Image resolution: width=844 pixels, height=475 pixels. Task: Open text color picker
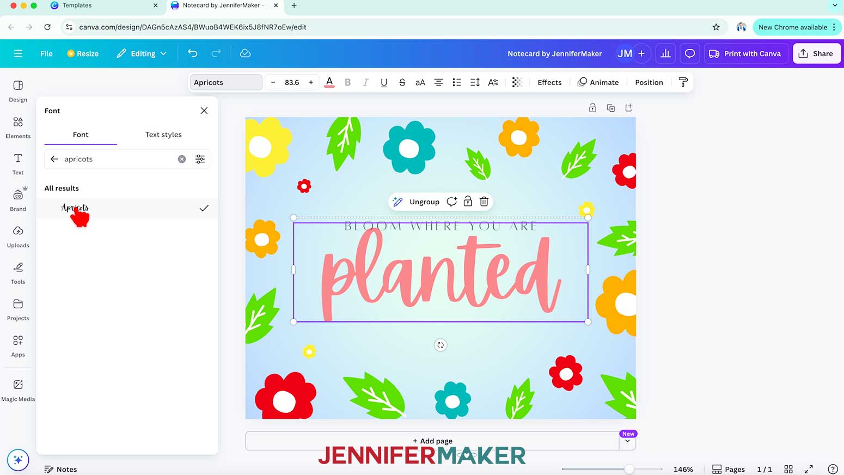click(x=329, y=82)
